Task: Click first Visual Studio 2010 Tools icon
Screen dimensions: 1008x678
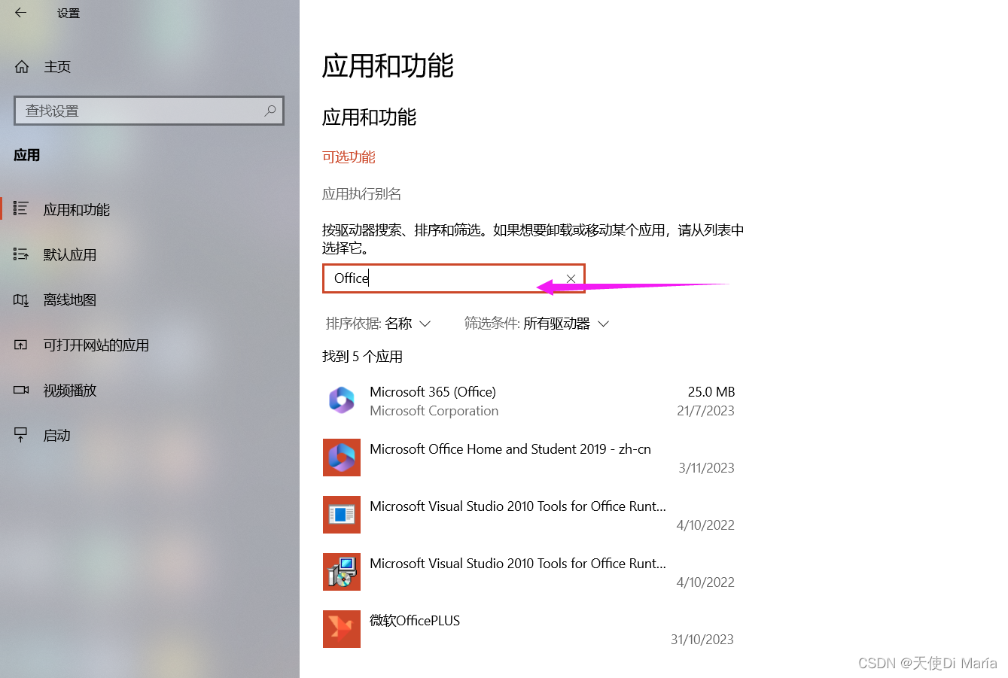Action: click(x=342, y=515)
